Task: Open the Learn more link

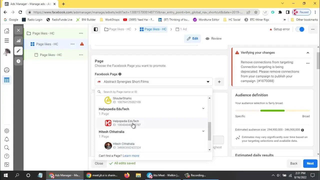Action: tap(131, 156)
